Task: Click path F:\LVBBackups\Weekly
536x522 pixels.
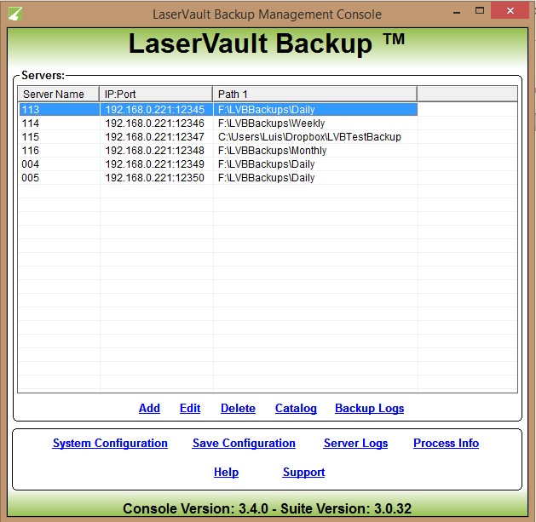Action: [272, 123]
